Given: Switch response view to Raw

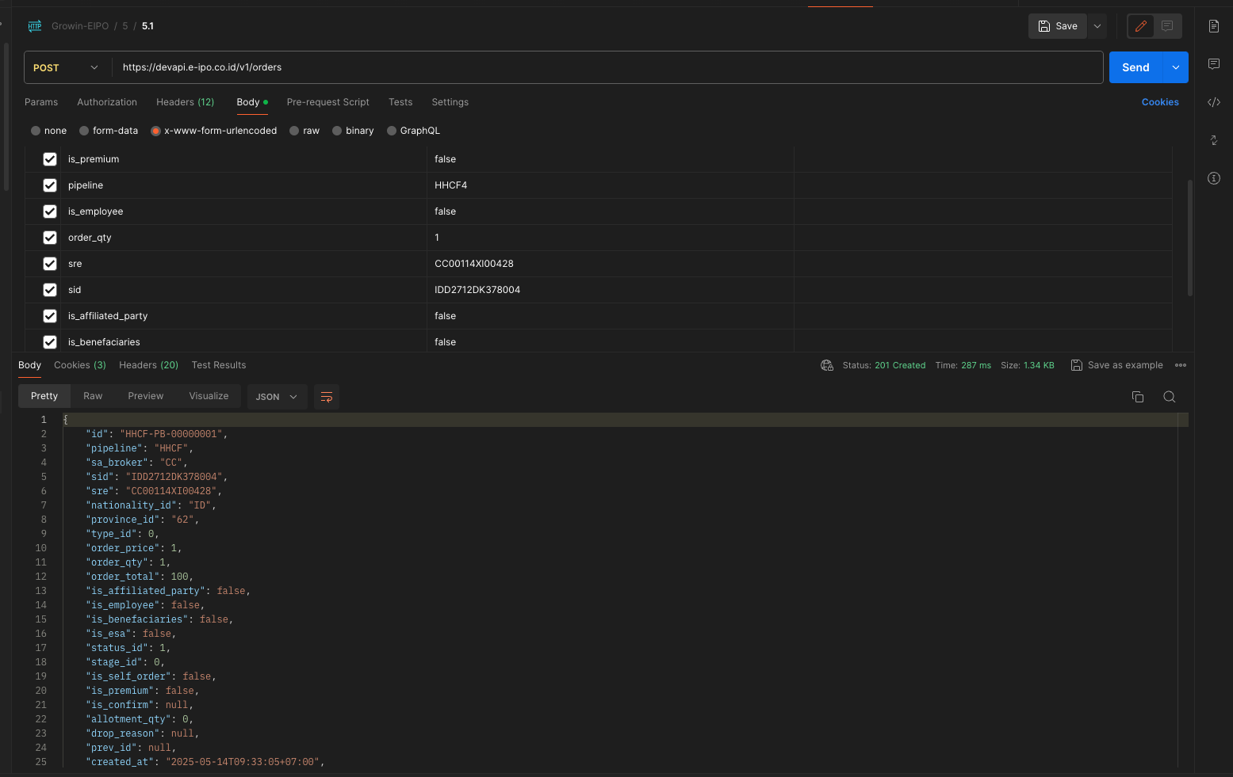Looking at the screenshot, I should (93, 396).
